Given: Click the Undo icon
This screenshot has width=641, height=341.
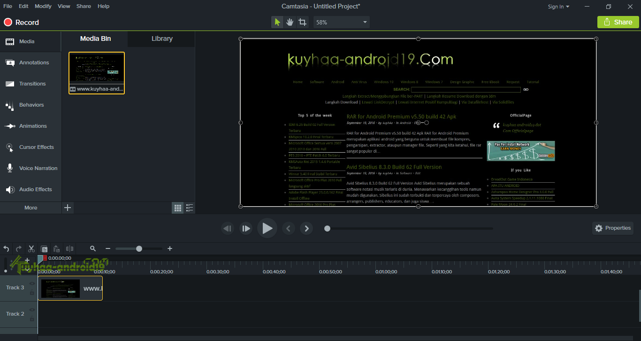Looking at the screenshot, I should tap(7, 249).
